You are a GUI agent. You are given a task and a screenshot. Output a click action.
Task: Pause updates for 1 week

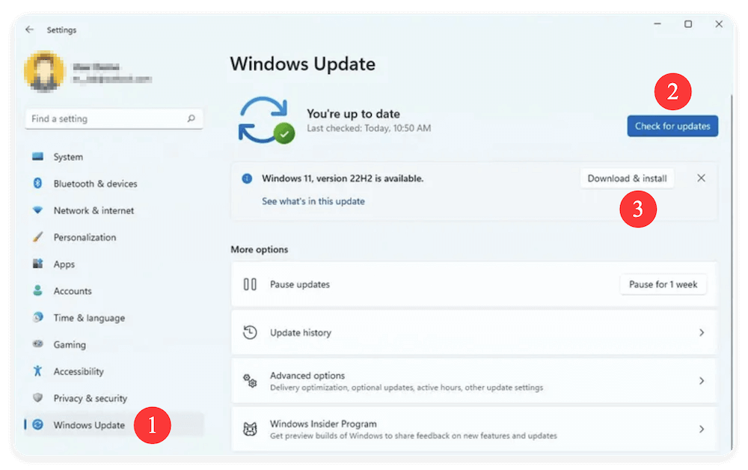pyautogui.click(x=663, y=284)
